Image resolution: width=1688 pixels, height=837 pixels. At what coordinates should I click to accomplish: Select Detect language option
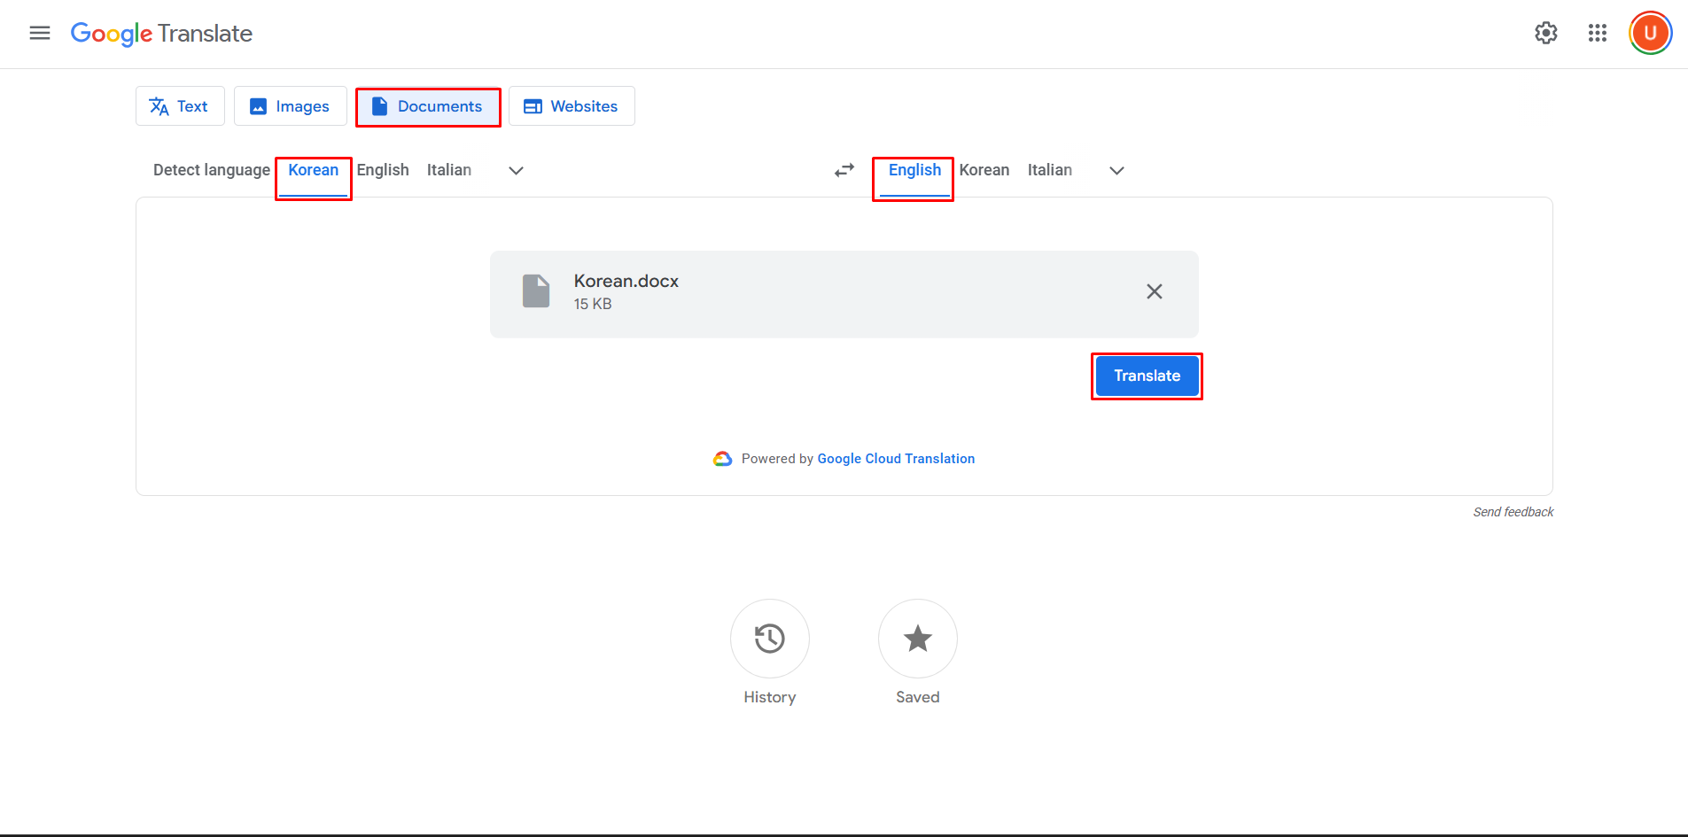tap(211, 169)
